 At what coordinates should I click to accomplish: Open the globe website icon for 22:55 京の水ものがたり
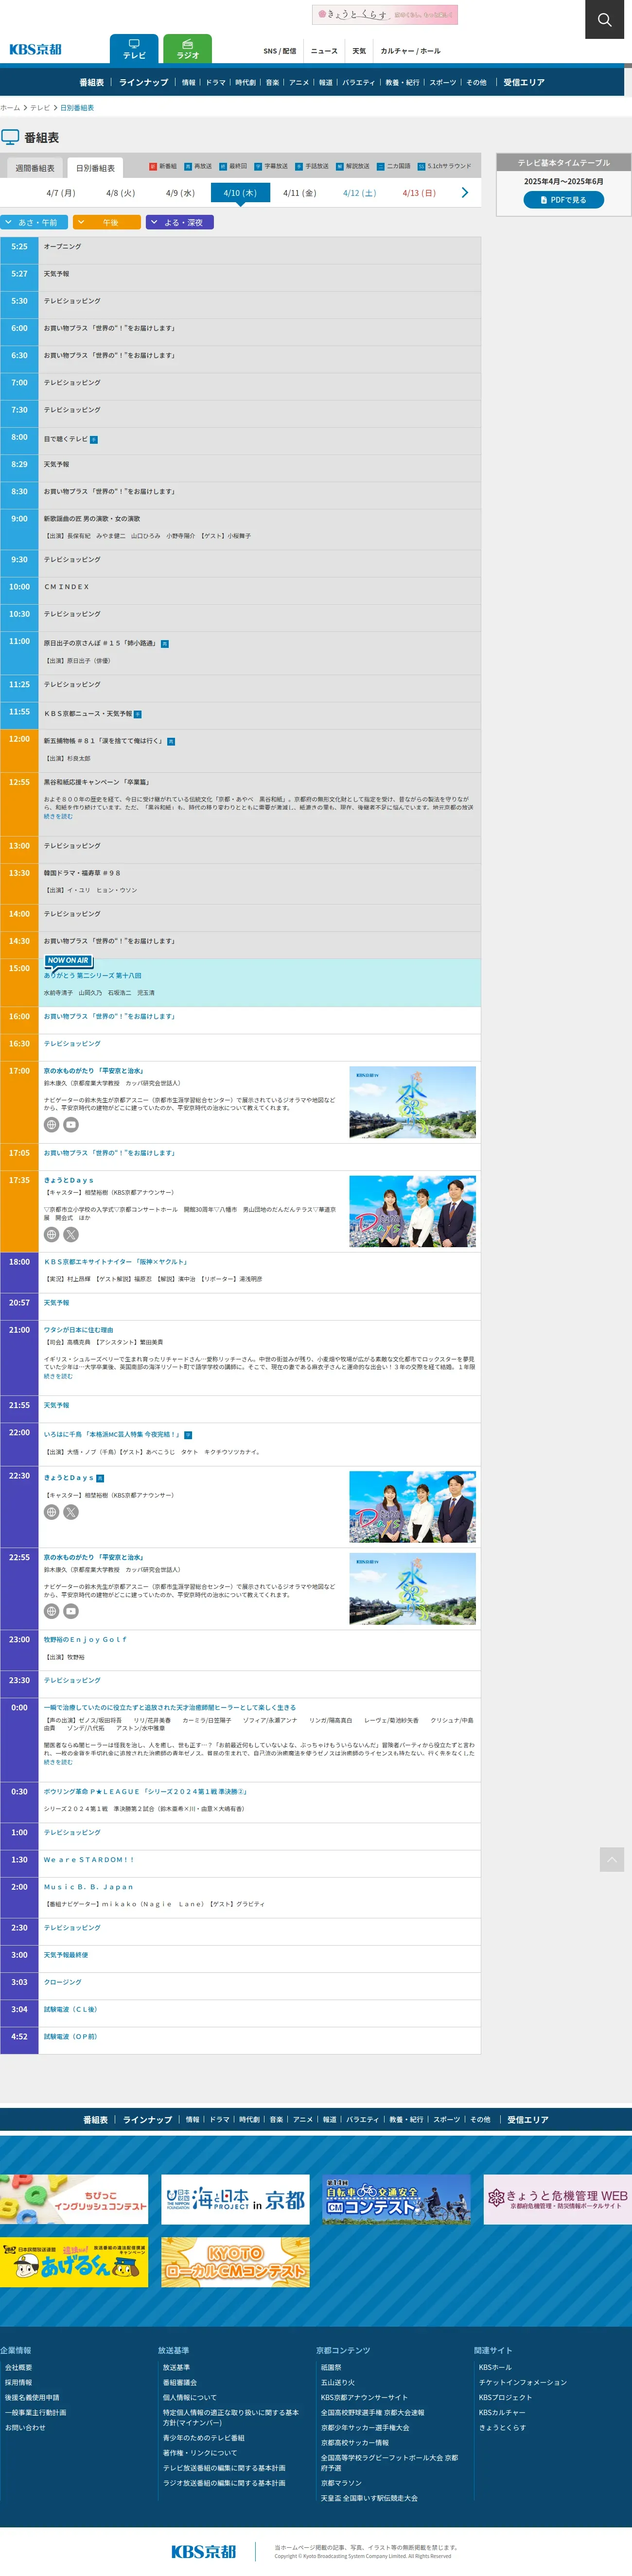point(51,1611)
